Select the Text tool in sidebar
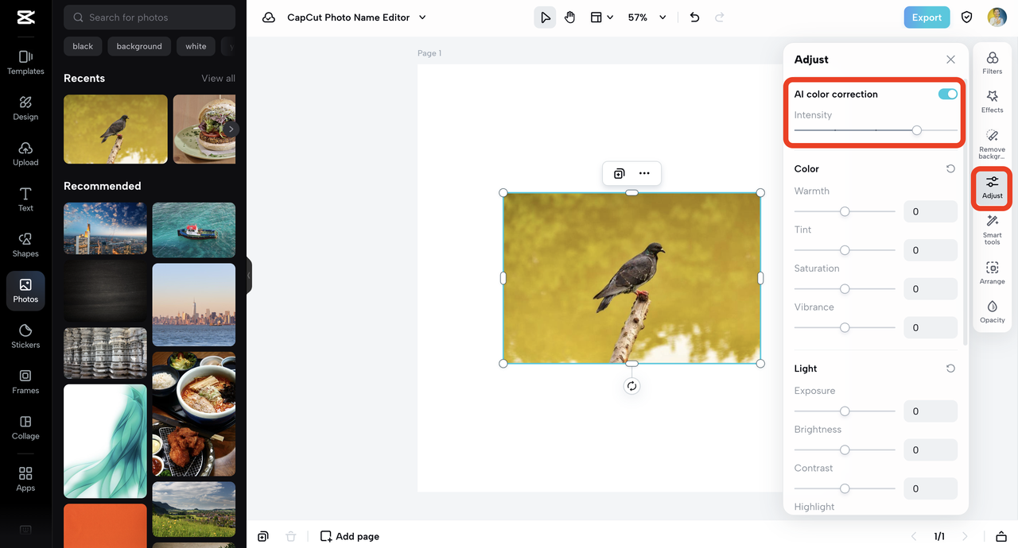Screen dimensions: 1018x548 (x=25, y=199)
